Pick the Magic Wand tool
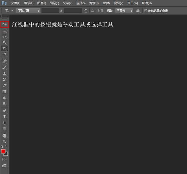 (5, 42)
